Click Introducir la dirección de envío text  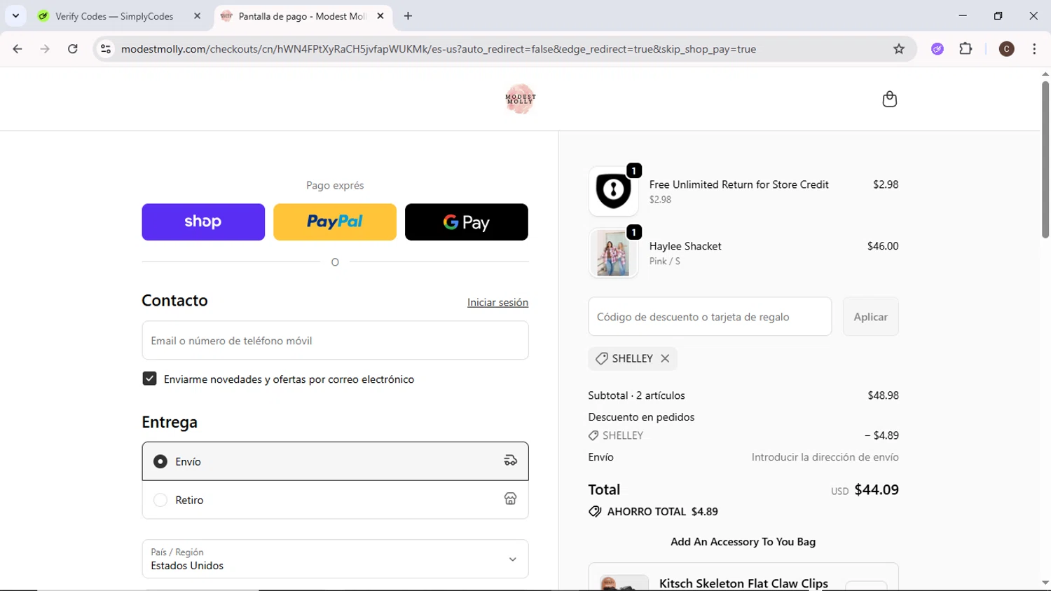(x=825, y=457)
